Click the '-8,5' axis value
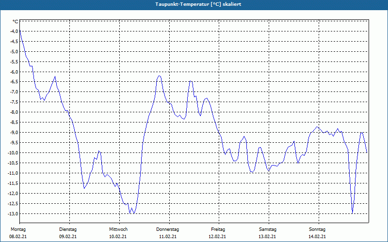 14,122
